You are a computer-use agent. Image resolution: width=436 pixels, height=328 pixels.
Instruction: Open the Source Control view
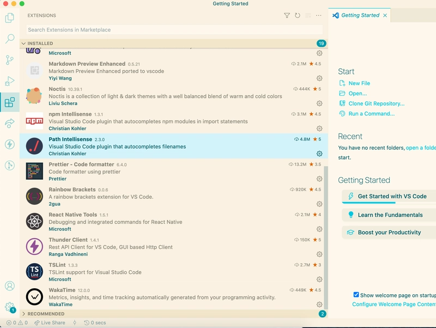(x=10, y=60)
